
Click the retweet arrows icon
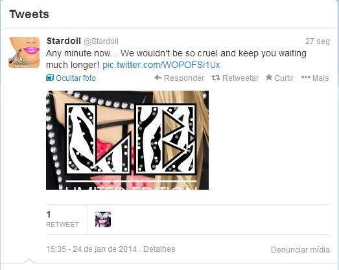[x=216, y=78]
